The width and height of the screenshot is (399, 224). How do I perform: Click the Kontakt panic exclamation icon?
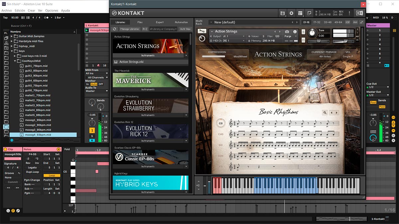349,13
